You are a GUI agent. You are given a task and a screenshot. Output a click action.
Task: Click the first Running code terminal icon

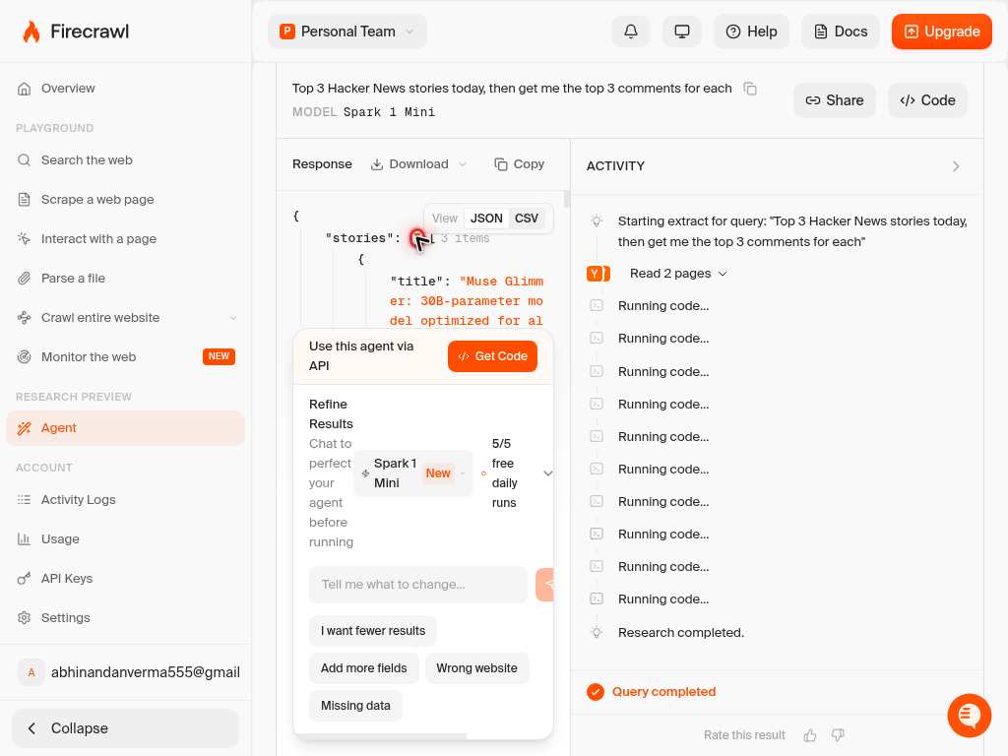597,305
